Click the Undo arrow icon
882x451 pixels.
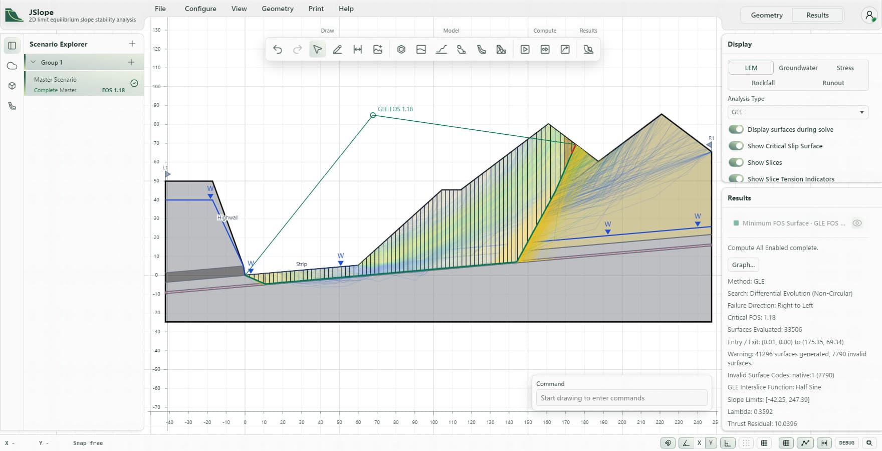point(278,49)
